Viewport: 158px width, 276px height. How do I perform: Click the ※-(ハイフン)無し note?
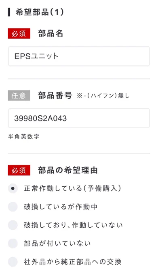tap(103, 95)
